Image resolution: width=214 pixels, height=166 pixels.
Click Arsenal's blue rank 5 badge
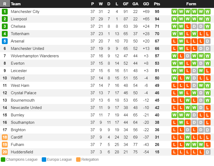click(x=5, y=41)
